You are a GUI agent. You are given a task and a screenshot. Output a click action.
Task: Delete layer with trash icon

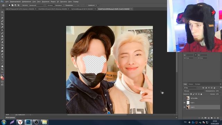coord(218,118)
